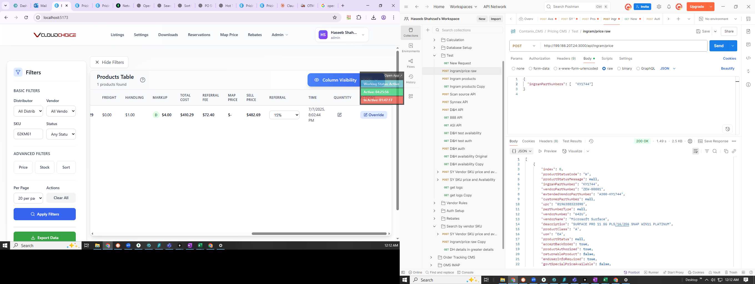
Task: Click the help question mark beside Products Table
Action: click(142, 80)
